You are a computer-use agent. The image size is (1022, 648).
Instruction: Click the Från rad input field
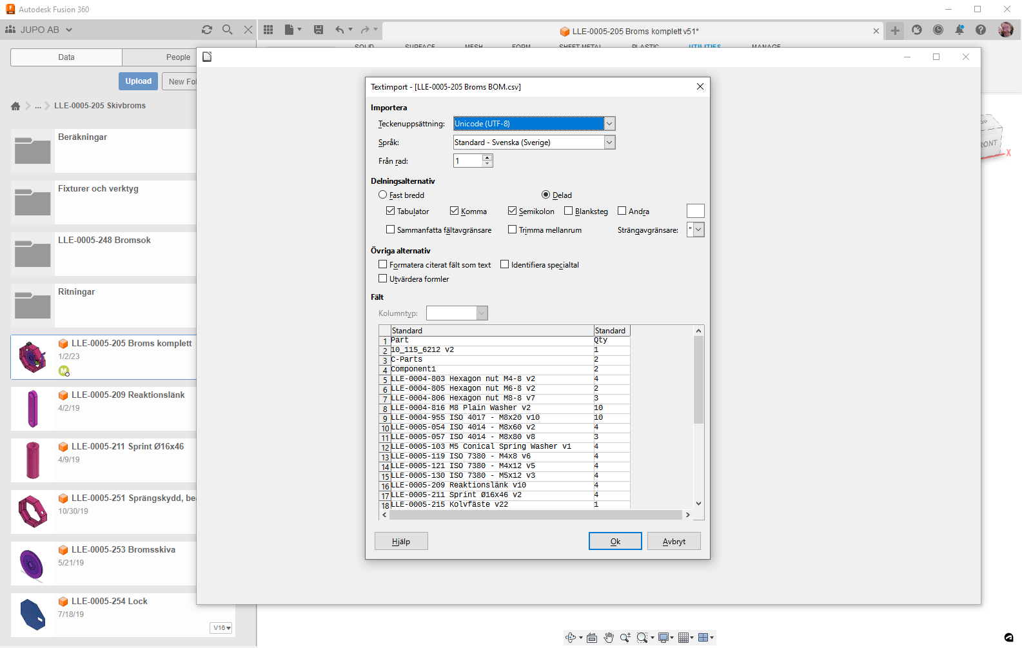coord(468,161)
